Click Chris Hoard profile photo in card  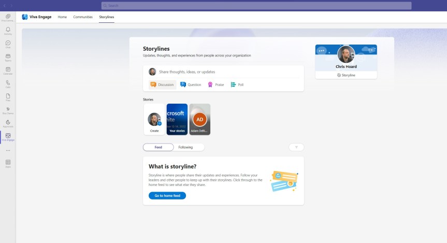point(346,54)
